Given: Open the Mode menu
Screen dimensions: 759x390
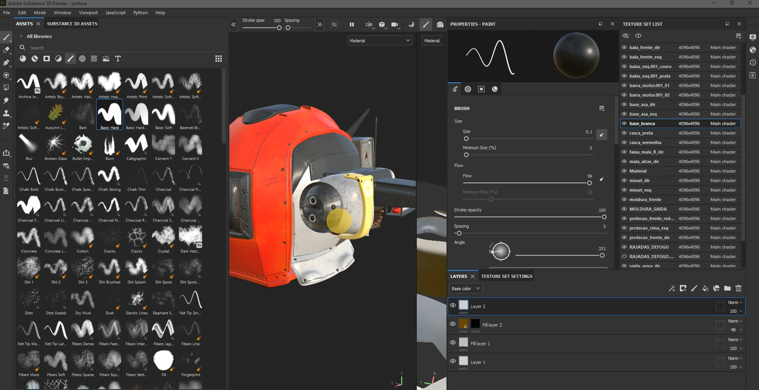Looking at the screenshot, I should tap(40, 13).
